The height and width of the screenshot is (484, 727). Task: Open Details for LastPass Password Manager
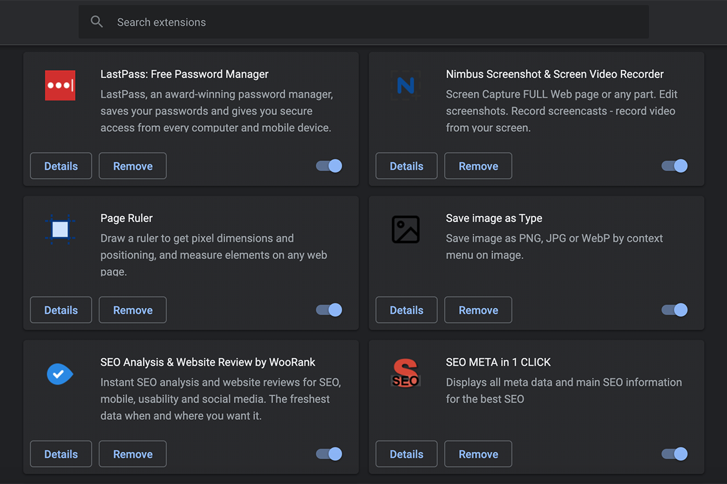[x=61, y=166]
